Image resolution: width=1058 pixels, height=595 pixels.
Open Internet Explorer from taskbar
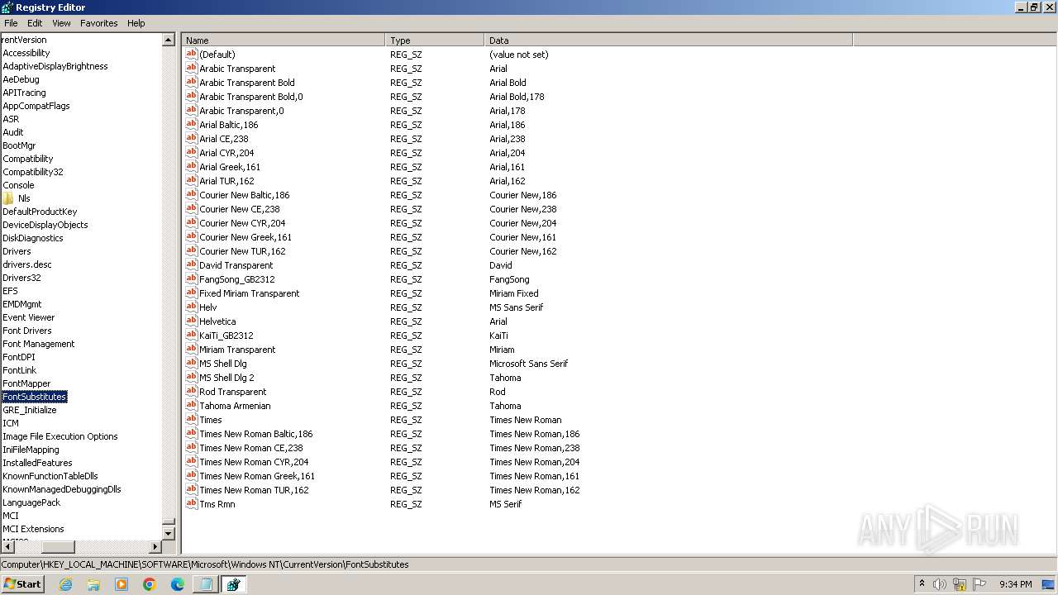click(x=65, y=584)
